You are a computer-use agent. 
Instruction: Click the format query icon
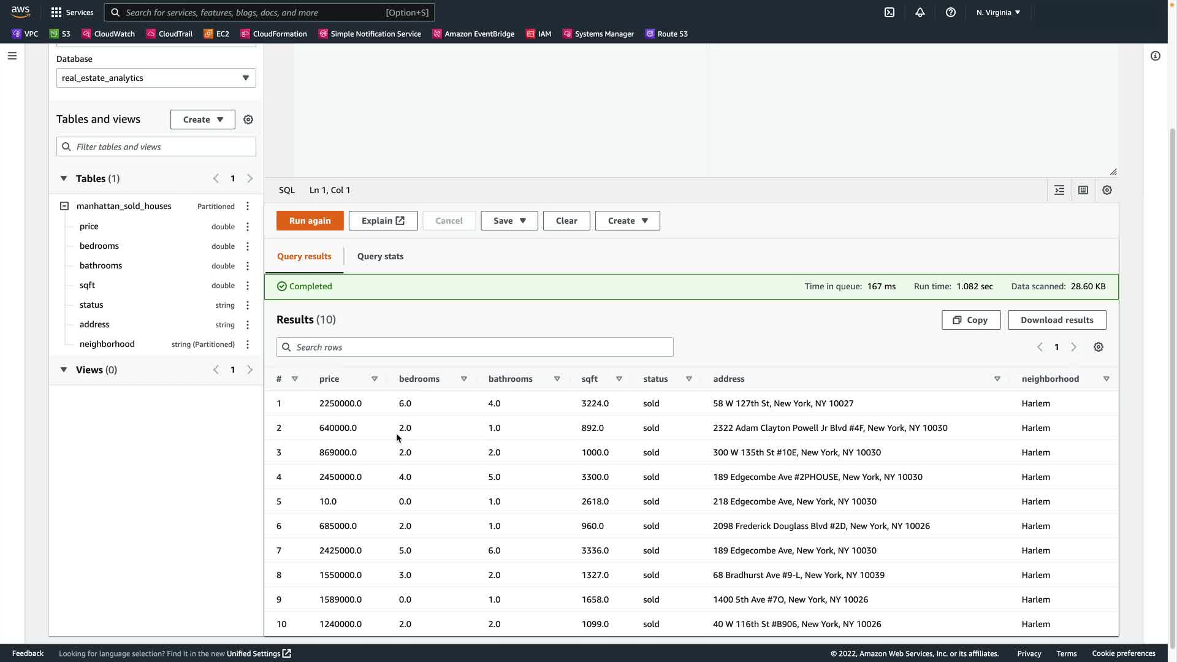pyautogui.click(x=1059, y=190)
